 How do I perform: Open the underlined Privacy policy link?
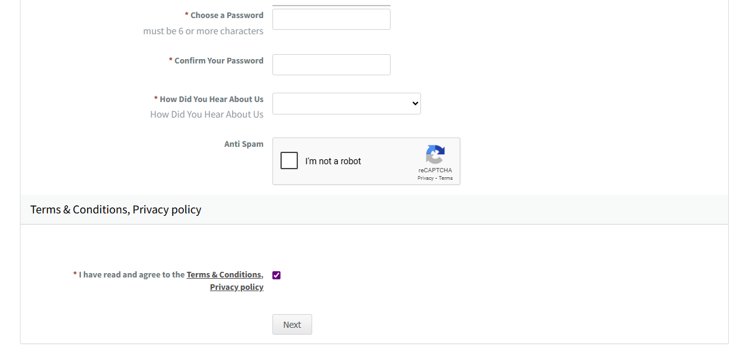[x=236, y=287]
